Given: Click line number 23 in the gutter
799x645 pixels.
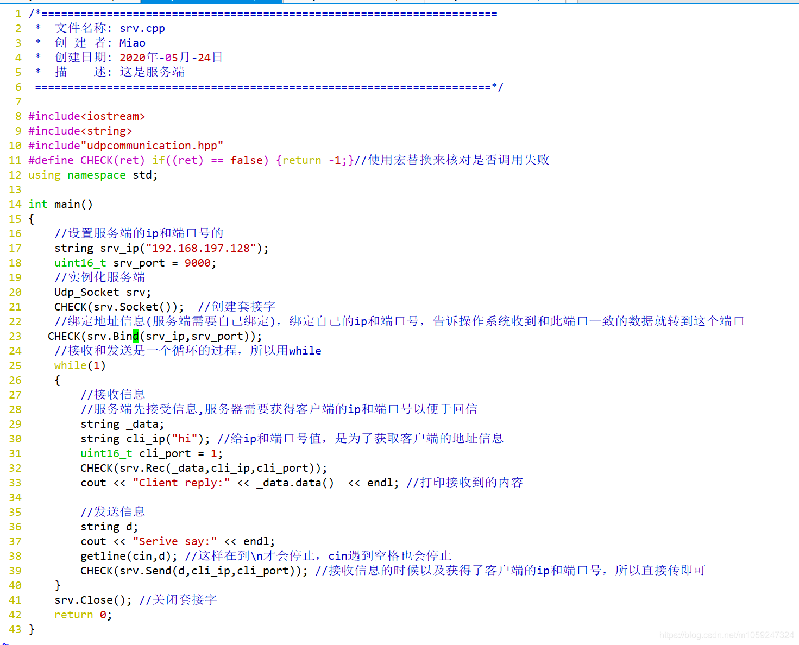Looking at the screenshot, I should [x=15, y=336].
